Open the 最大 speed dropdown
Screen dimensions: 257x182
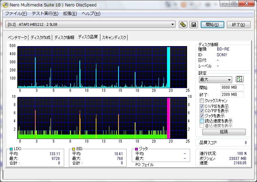pyautogui.click(x=215, y=80)
